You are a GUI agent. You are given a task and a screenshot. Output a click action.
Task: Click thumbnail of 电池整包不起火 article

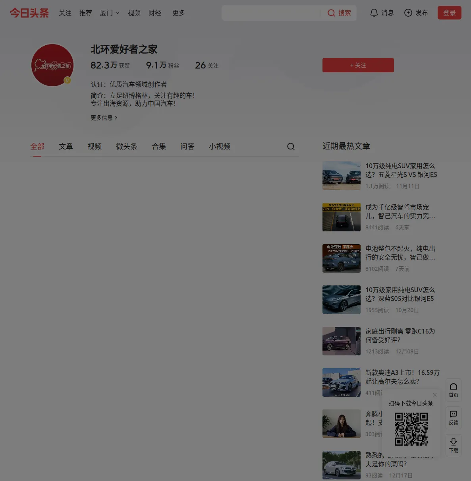(342, 258)
